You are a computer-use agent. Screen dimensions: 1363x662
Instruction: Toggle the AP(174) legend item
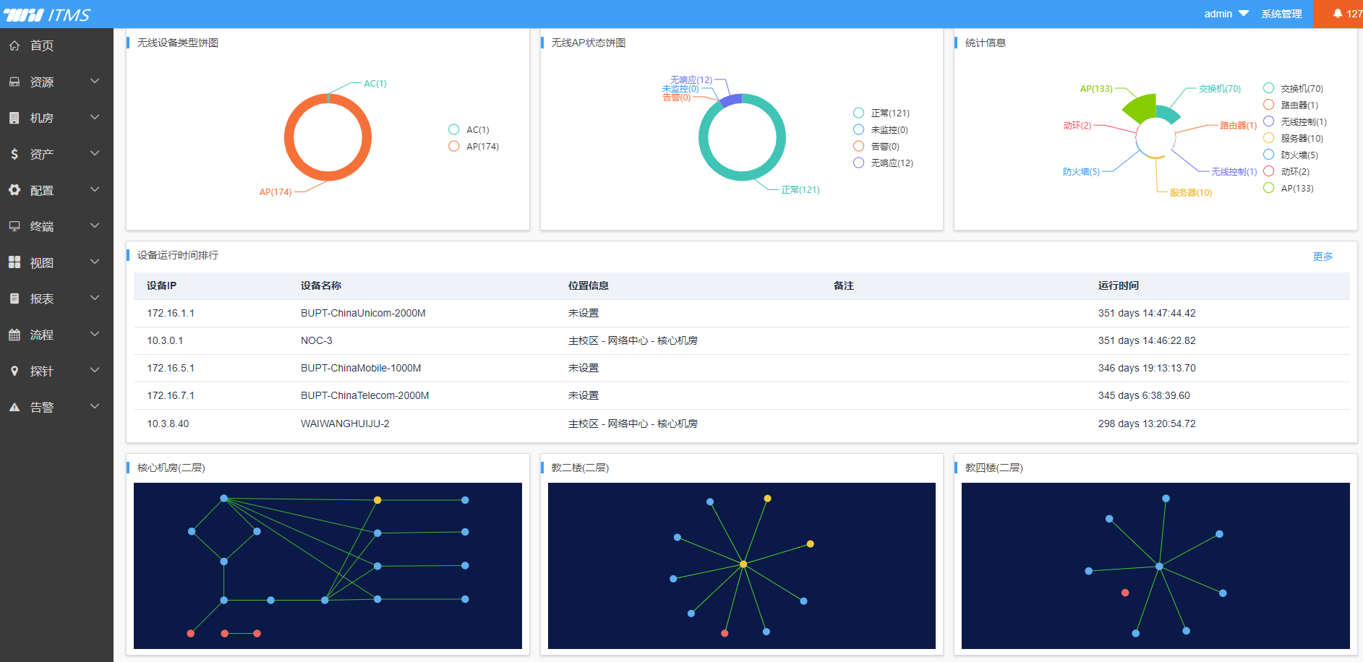474,146
